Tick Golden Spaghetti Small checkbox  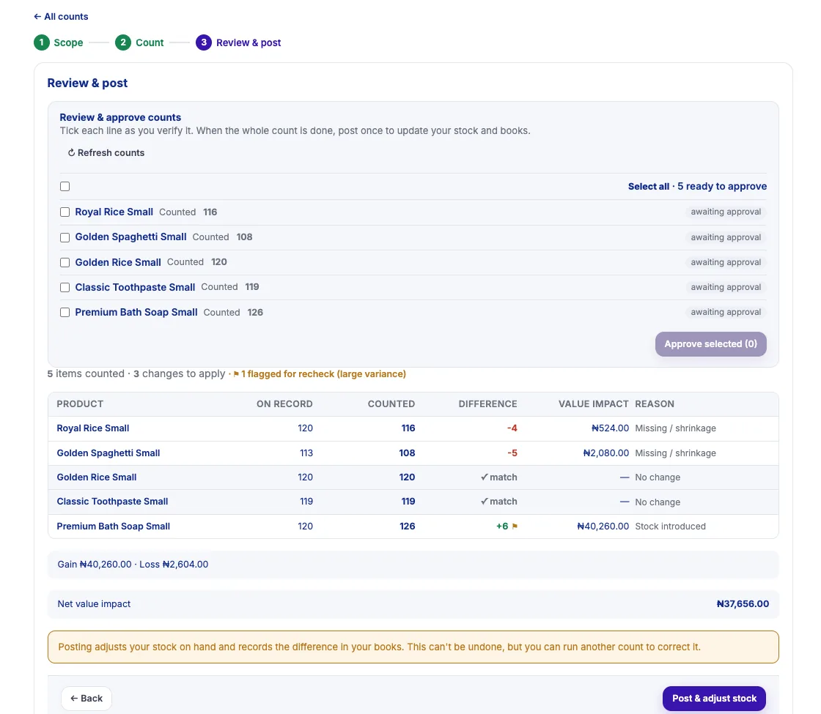(65, 237)
